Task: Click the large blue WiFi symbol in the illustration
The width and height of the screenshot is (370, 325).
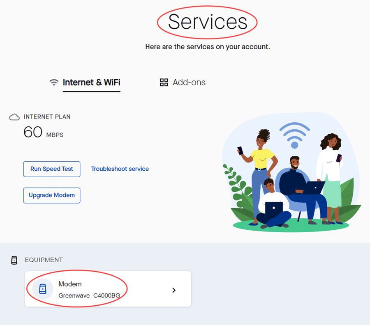Action: coord(294,135)
